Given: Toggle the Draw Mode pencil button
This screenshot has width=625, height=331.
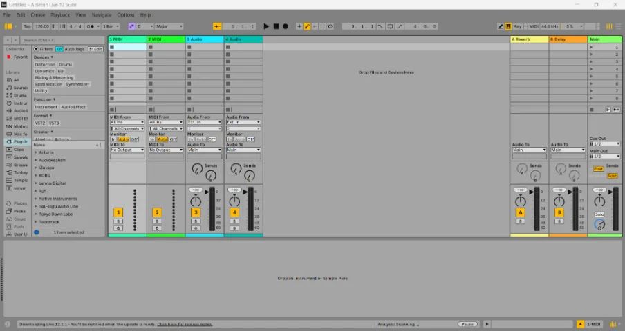Looking at the screenshot, I should pos(501,26).
